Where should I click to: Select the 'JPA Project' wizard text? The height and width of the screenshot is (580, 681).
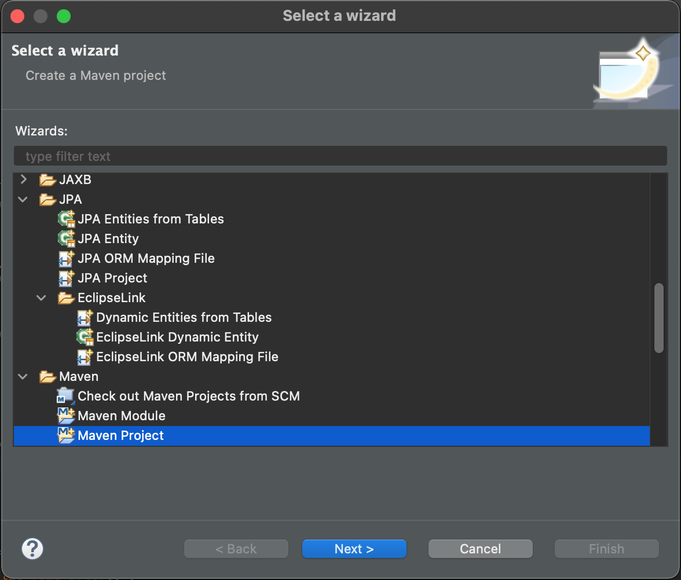click(x=112, y=278)
